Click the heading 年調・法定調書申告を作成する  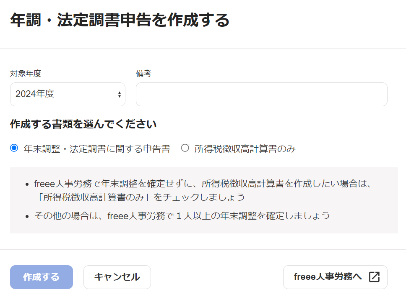[120, 20]
